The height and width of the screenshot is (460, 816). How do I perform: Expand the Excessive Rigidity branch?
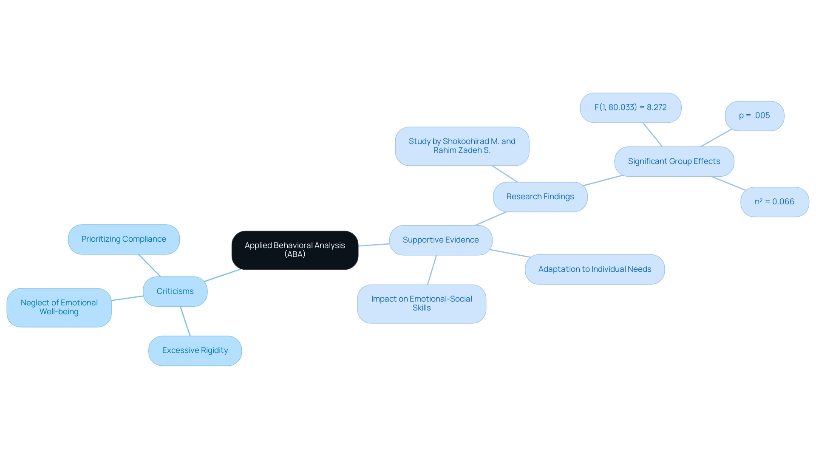[195, 350]
